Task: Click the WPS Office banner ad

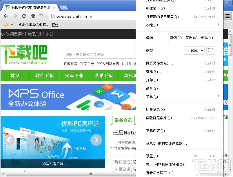Action: click(x=68, y=97)
